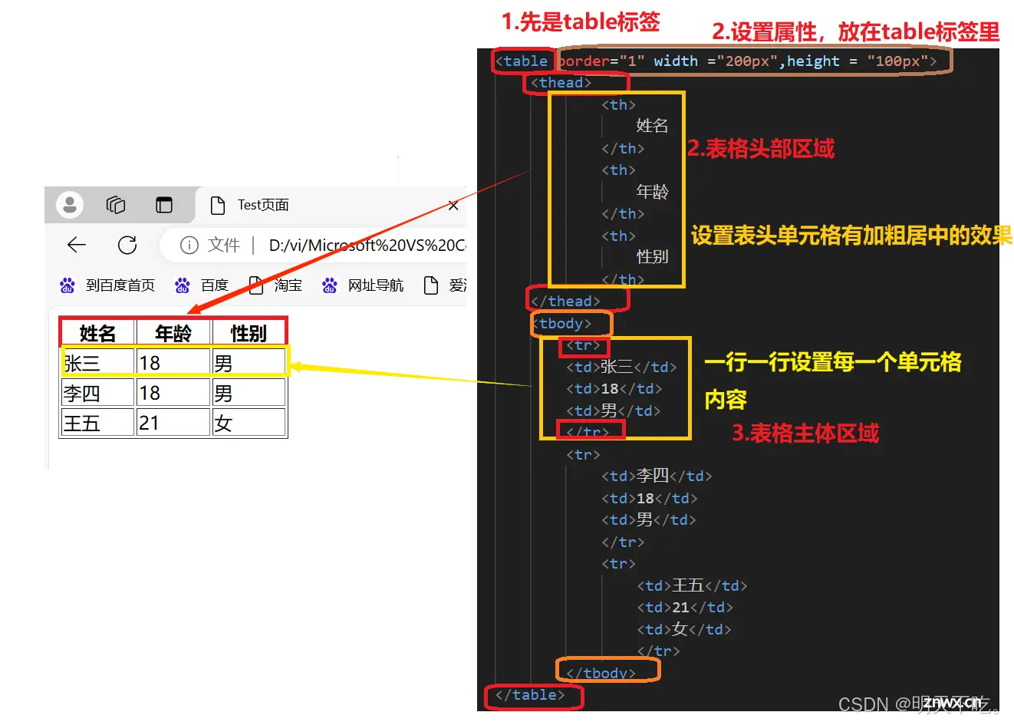This screenshot has height=722, width=1014.
Task: Click the opening table tag in code
Action: [522, 61]
